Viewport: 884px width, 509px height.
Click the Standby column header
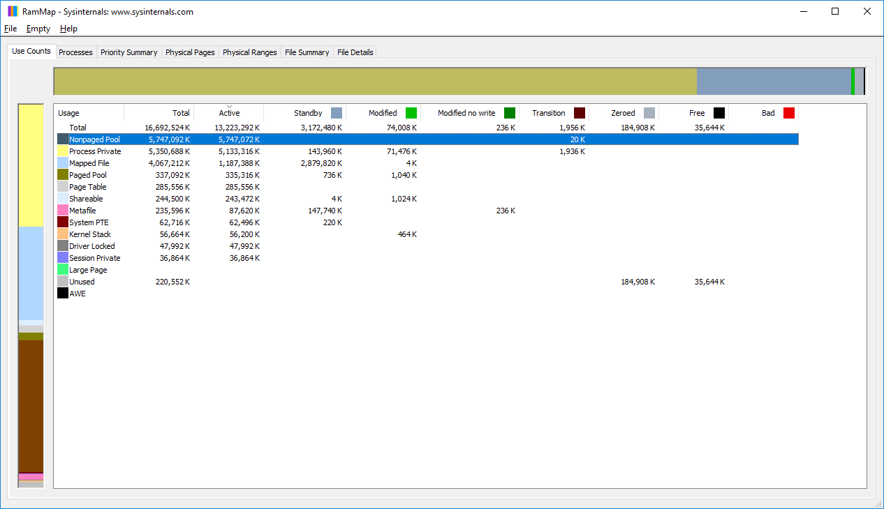click(x=307, y=112)
